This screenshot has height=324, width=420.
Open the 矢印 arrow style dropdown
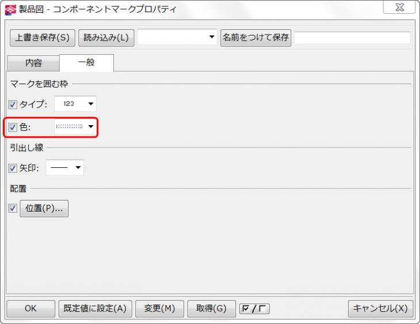coord(65,168)
